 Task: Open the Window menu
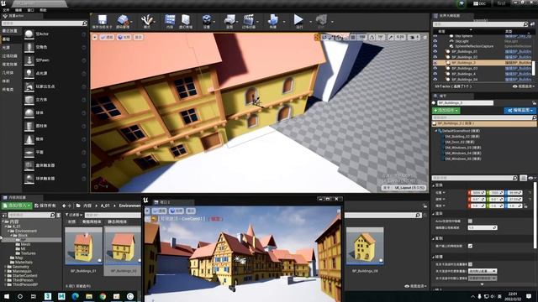pyautogui.click(x=30, y=10)
